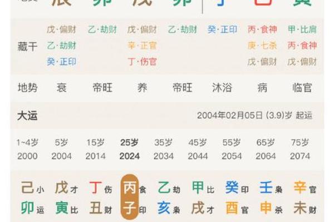
Task: Click the 甲·比肩 hidden stem
Action: (302, 29)
